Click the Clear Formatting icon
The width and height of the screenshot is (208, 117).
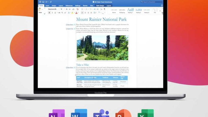tap(78, 9)
